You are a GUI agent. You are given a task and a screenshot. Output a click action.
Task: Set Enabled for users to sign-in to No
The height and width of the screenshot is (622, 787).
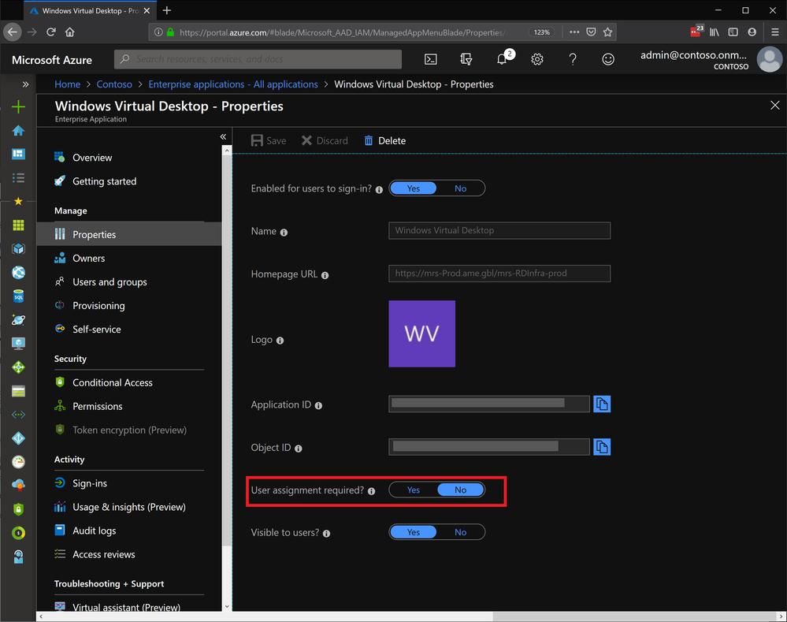point(460,188)
